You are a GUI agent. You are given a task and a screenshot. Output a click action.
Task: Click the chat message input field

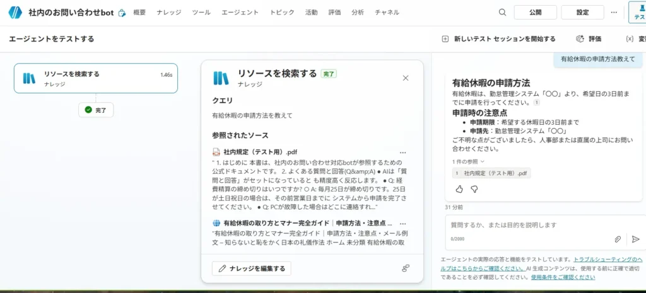point(530,225)
